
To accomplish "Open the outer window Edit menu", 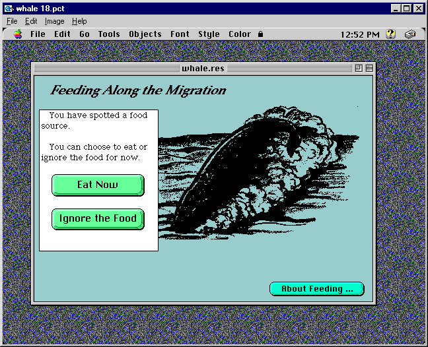I will [x=31, y=21].
